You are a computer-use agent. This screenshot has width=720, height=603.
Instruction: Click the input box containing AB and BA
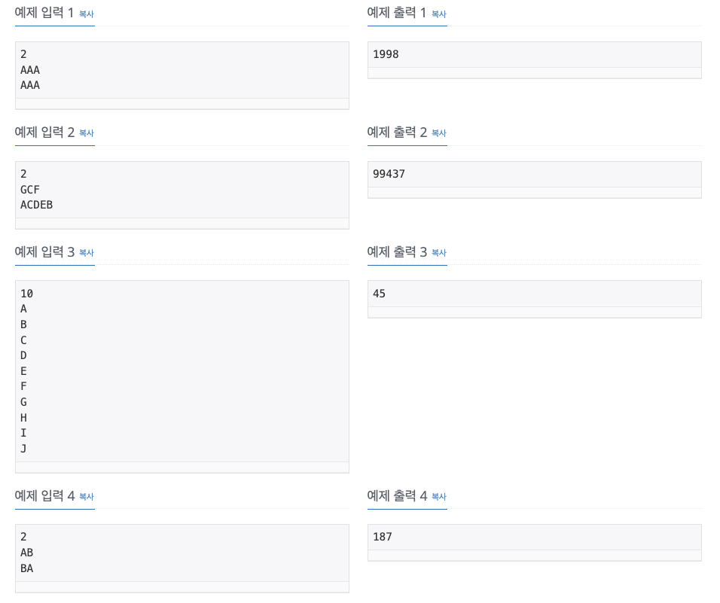pos(182,553)
